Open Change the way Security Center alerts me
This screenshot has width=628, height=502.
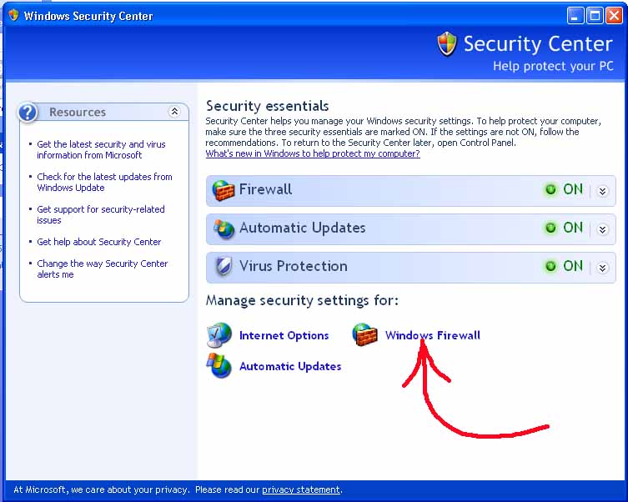(x=102, y=269)
